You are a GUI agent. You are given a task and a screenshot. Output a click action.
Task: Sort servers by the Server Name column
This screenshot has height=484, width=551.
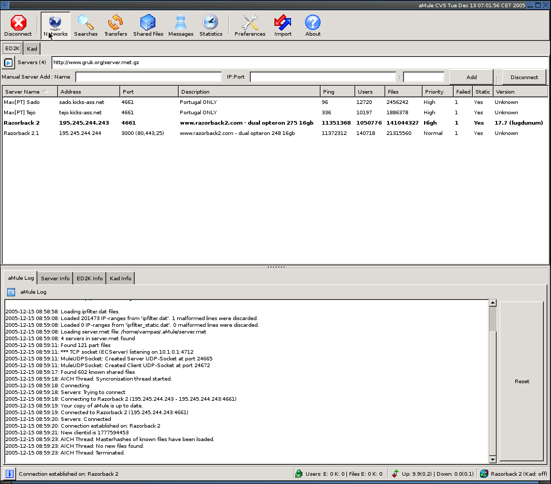[x=23, y=92]
